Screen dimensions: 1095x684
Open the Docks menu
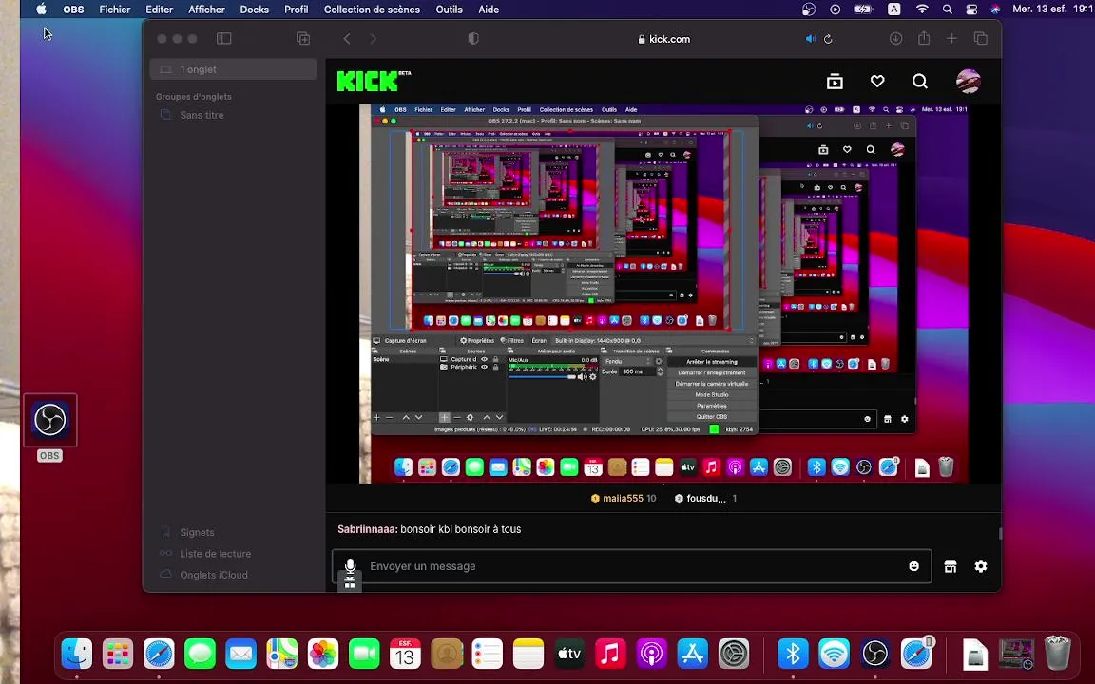click(x=254, y=9)
